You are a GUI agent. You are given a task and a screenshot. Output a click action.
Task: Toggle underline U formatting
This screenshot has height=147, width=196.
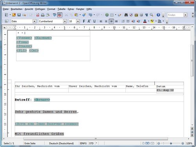94,21
